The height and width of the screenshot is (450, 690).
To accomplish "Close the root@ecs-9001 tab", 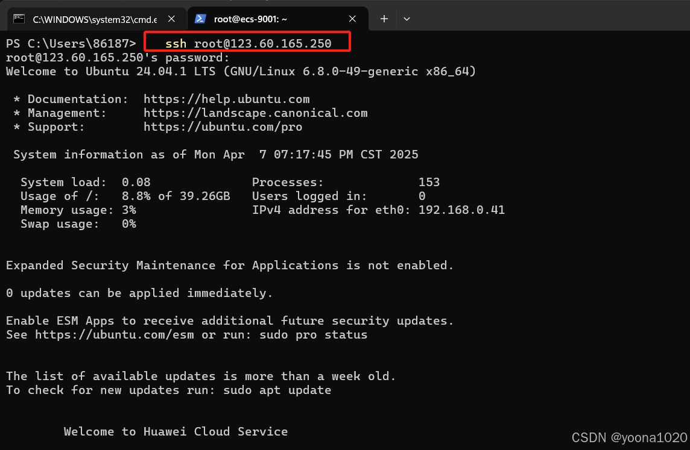I will [x=352, y=19].
